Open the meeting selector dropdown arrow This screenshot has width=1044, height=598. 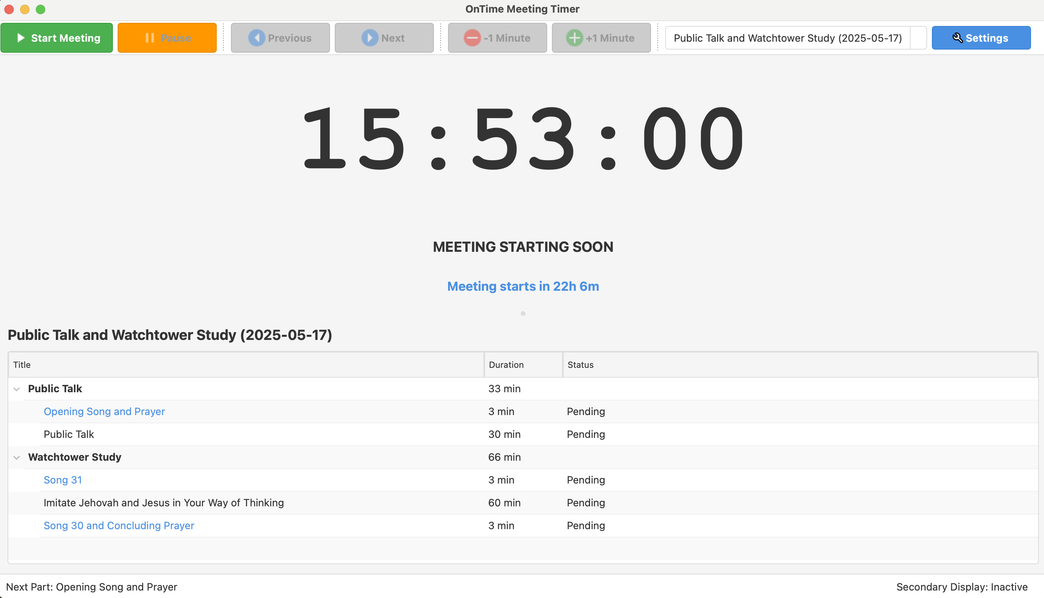918,38
